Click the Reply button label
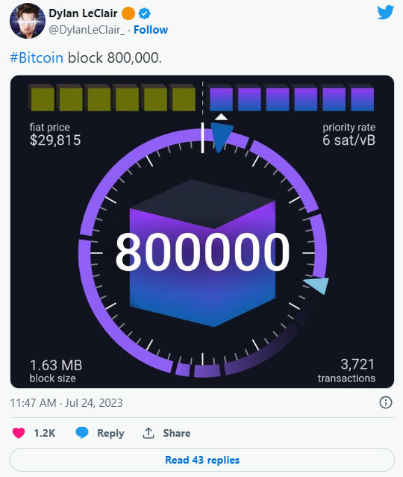The image size is (403, 477). click(x=110, y=433)
